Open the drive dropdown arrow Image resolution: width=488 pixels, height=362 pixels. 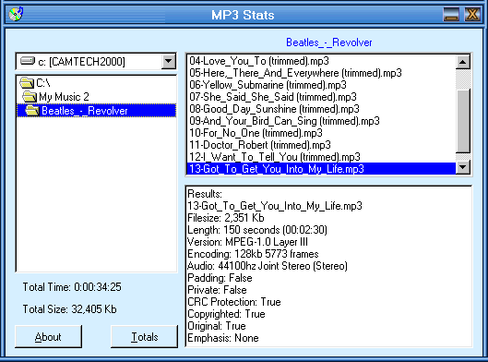coord(169,61)
